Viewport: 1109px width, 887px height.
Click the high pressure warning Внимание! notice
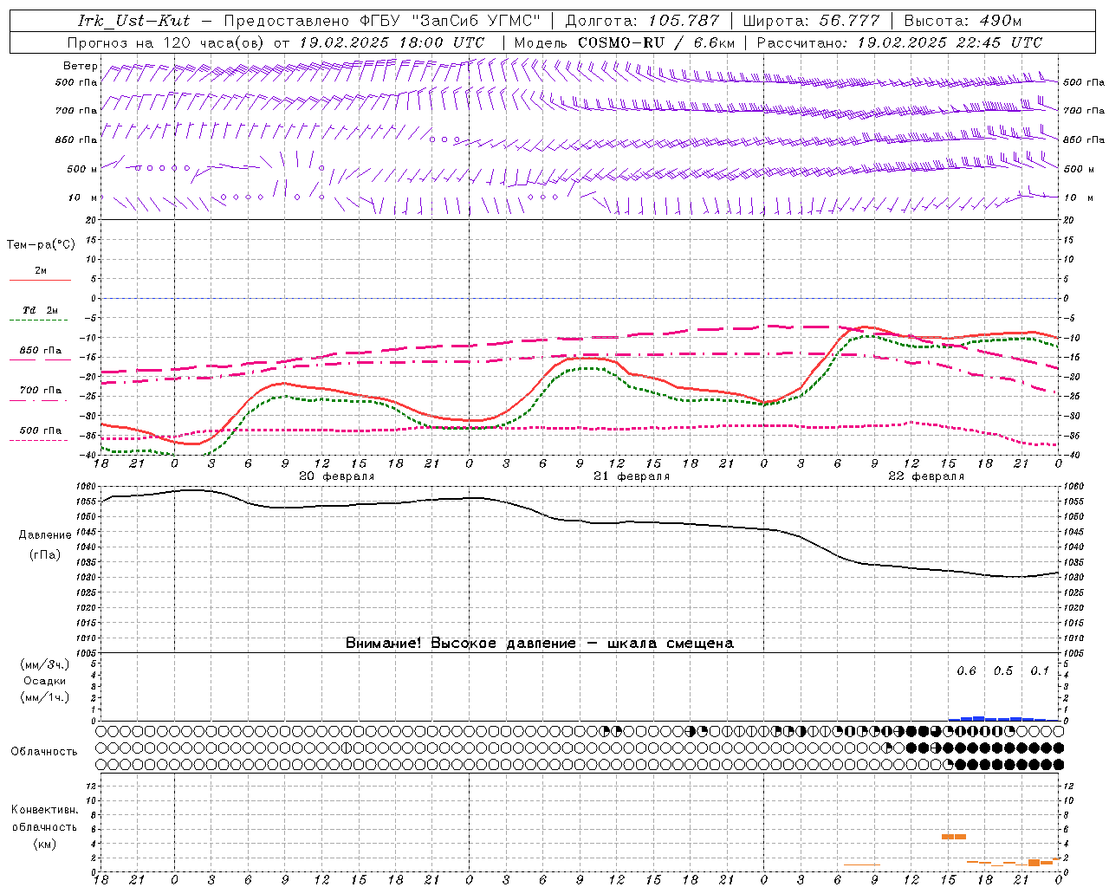(539, 643)
